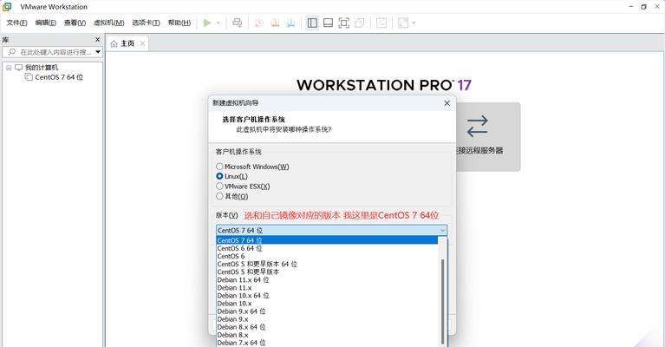Choose Debian 8.x from version list
The height and width of the screenshot is (347, 665).
point(327,335)
